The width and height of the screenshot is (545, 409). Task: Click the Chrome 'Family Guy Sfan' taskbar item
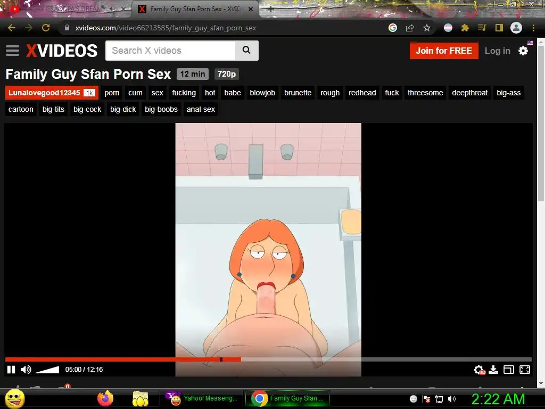[287, 398]
